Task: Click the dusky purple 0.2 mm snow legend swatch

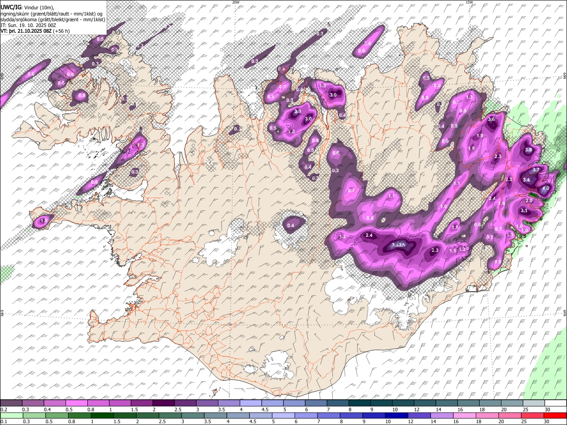Action: tap(11, 403)
